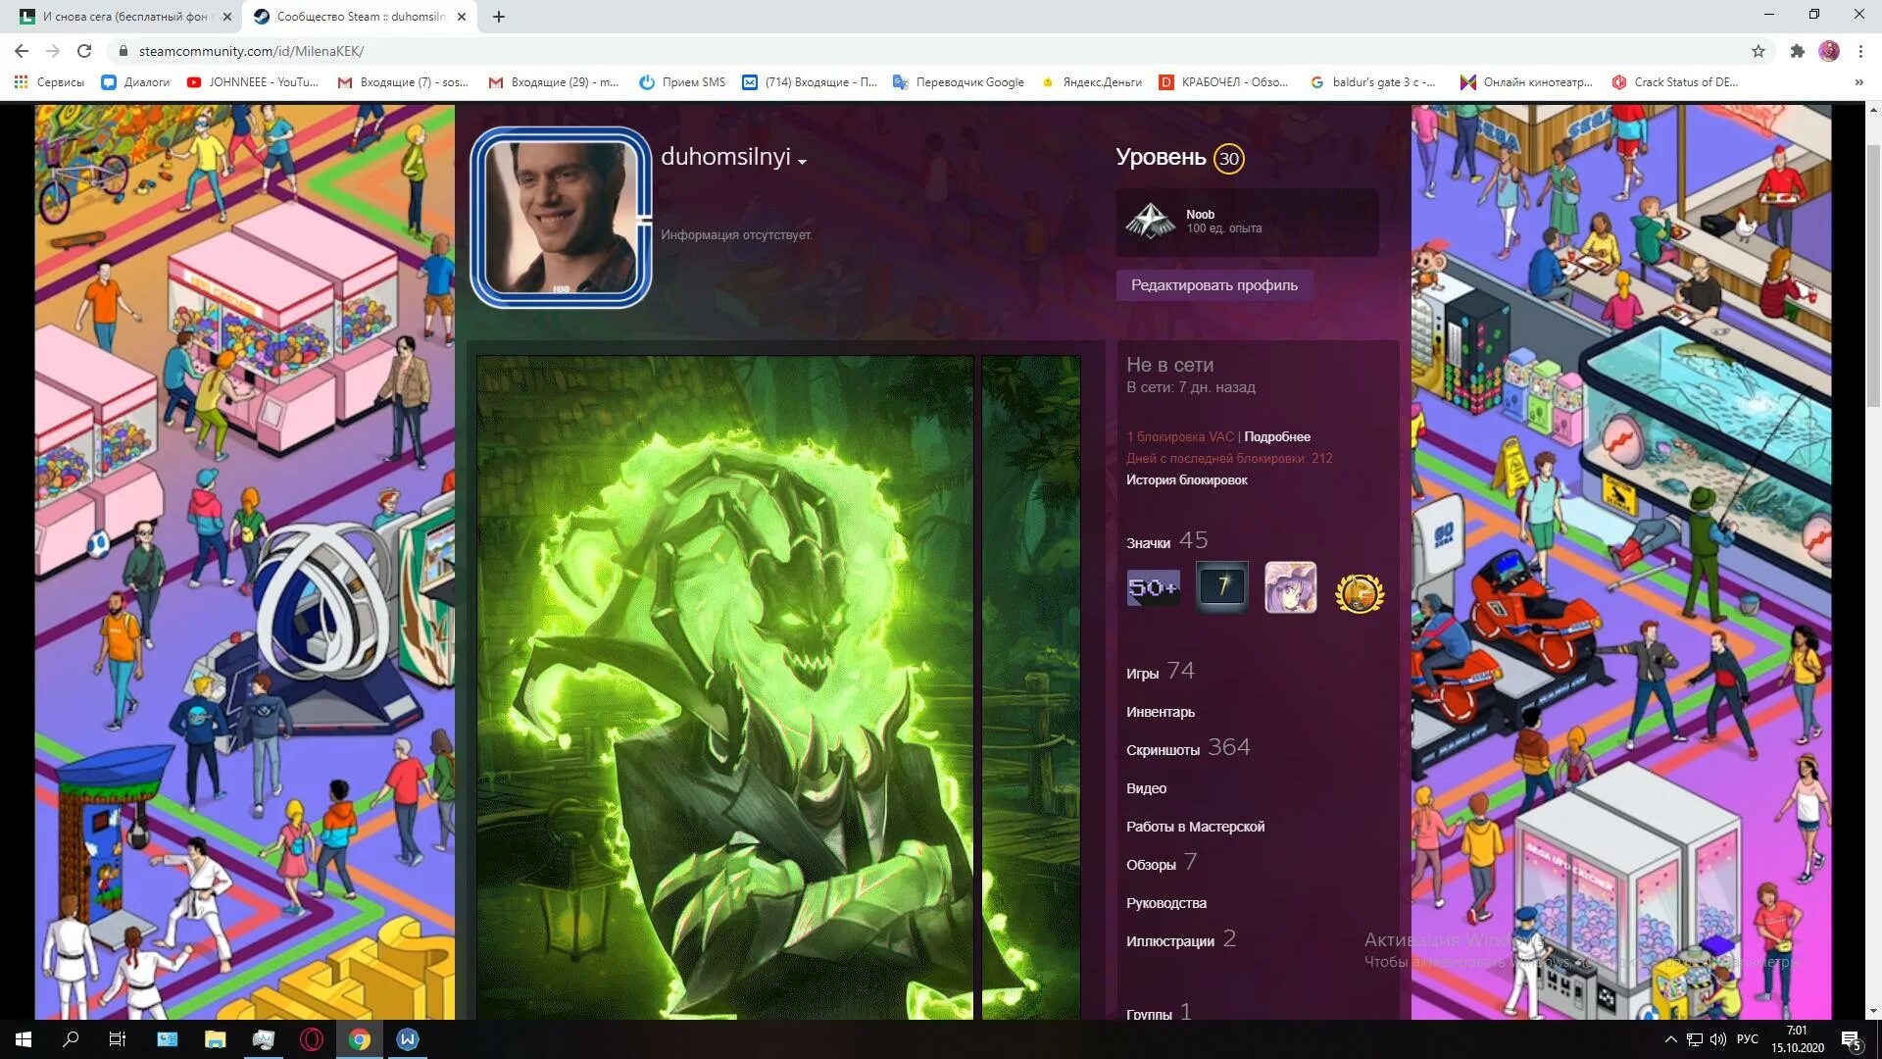Open the Noob featured badge icon
Viewport: 1882px width, 1059px height.
tap(1150, 222)
